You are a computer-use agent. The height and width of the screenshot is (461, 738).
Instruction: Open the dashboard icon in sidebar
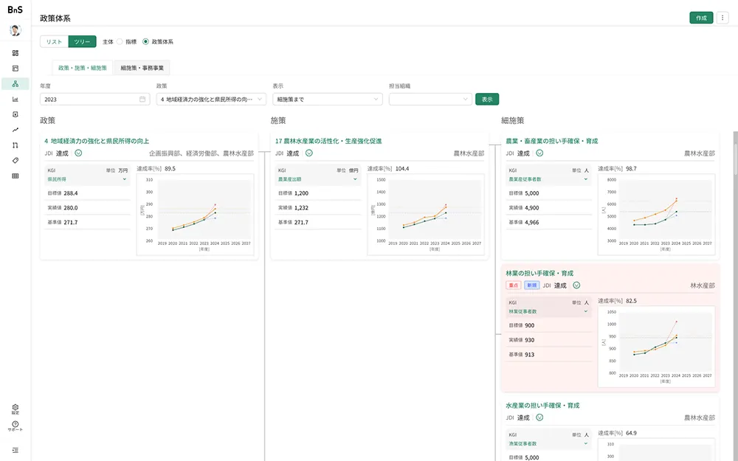[x=15, y=53]
